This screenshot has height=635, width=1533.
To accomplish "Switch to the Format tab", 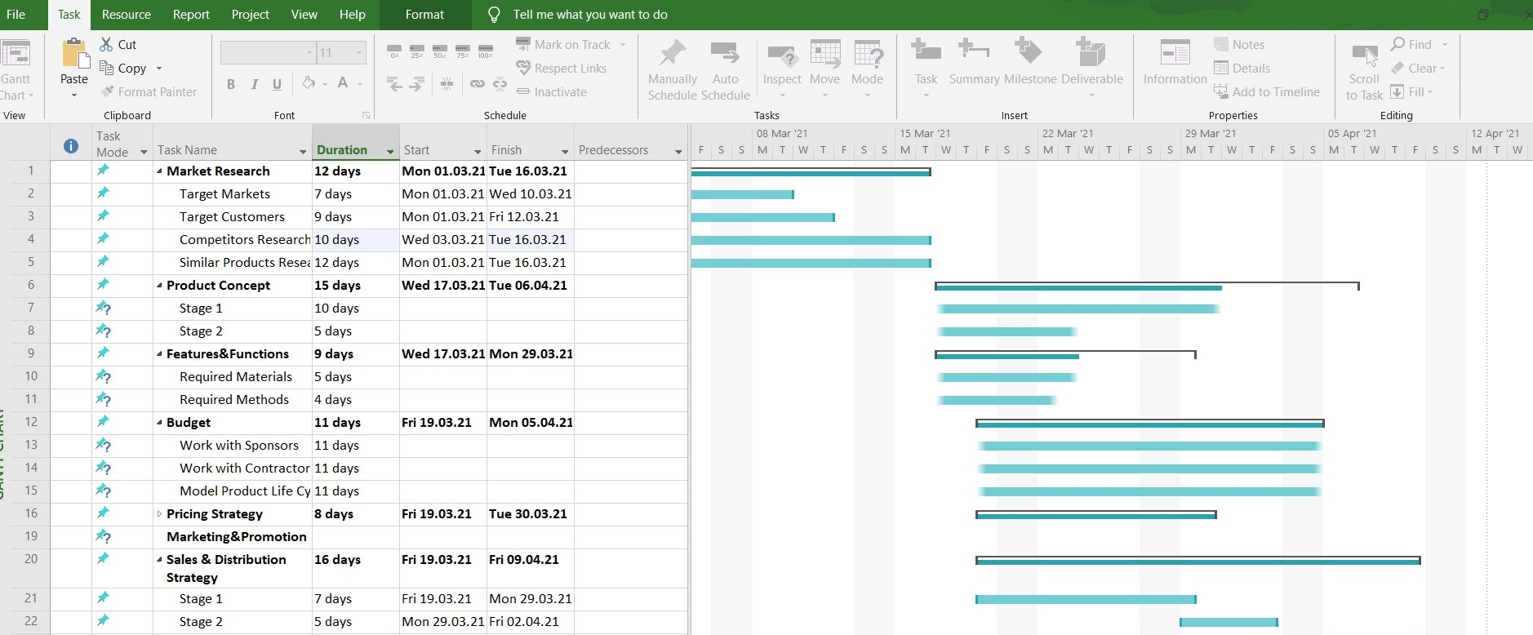I will [424, 15].
